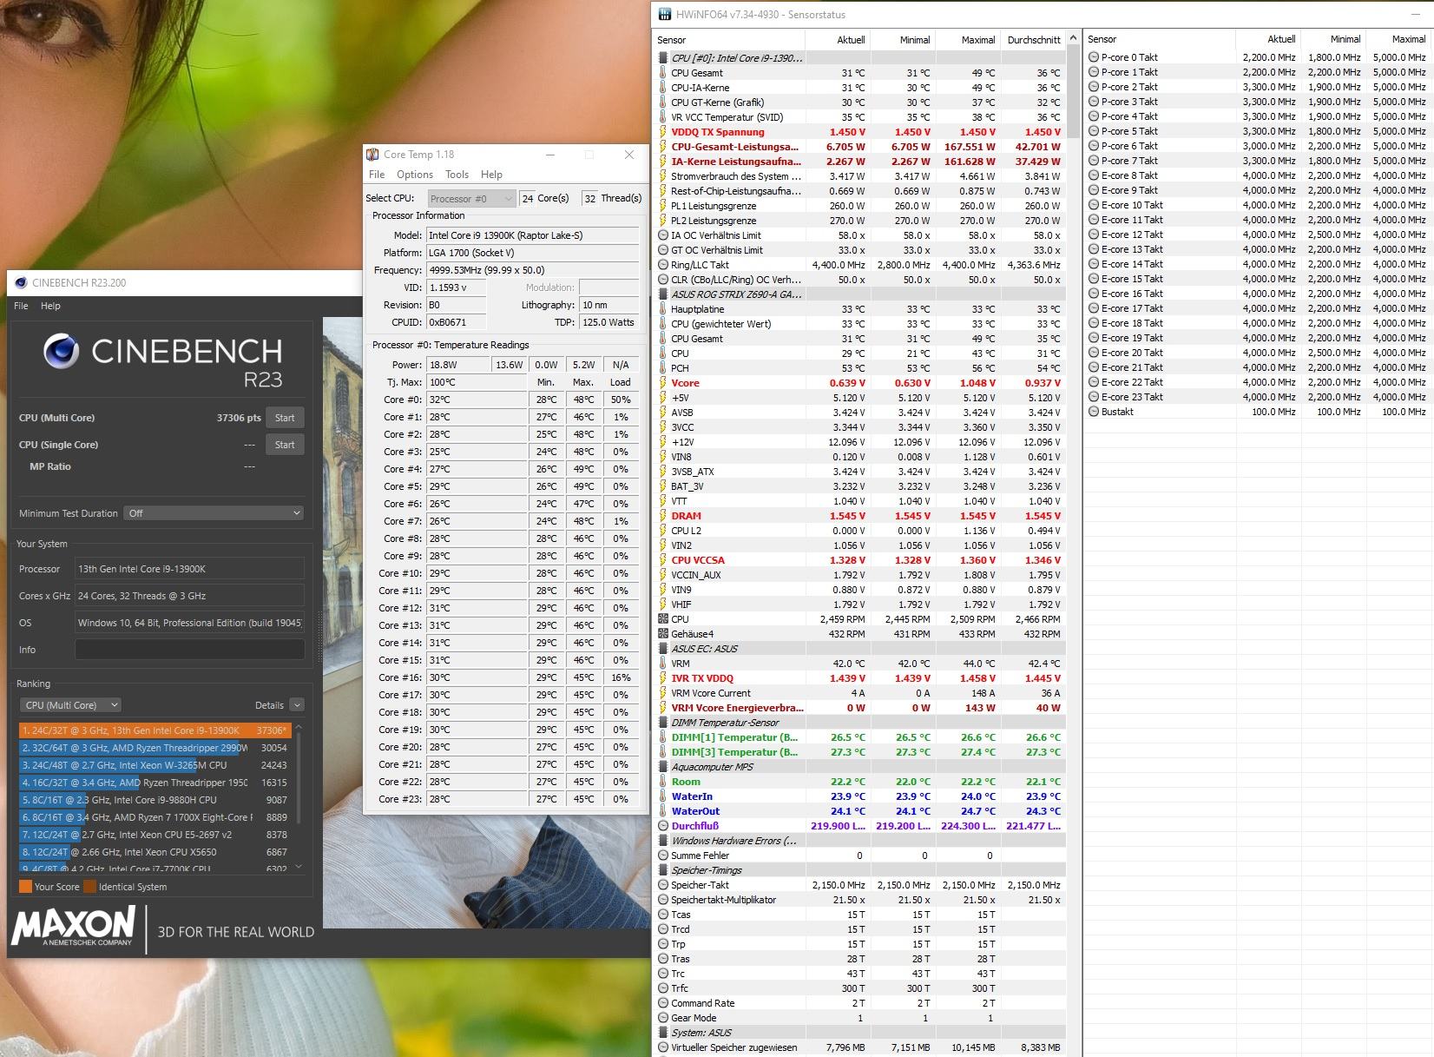Open the Minimum Test Duration dropdown
The height and width of the screenshot is (1057, 1434).
[214, 513]
